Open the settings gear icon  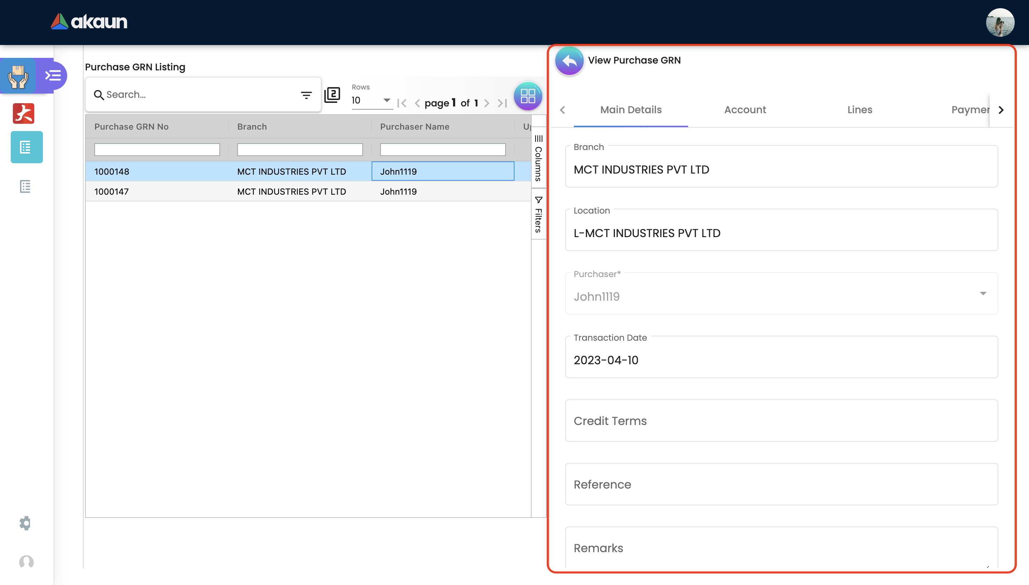[25, 523]
